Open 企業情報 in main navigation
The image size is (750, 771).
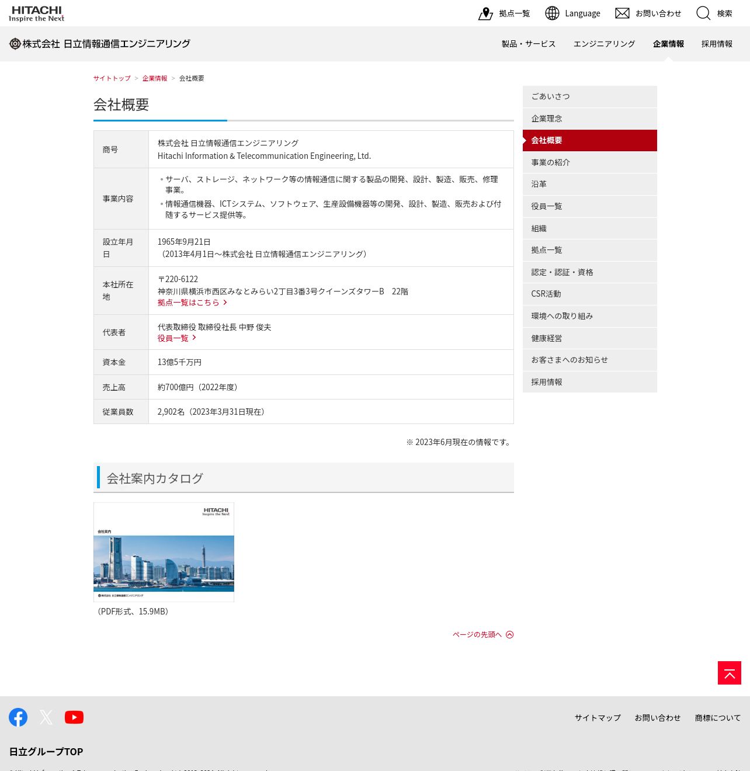pyautogui.click(x=668, y=44)
